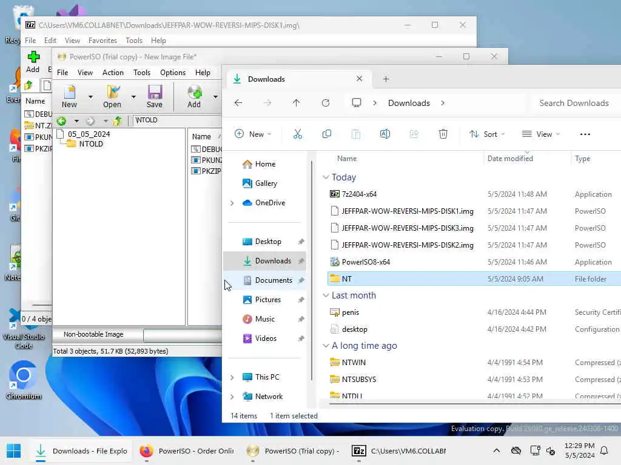
Task: Collapse the Today group
Action: tap(326, 177)
